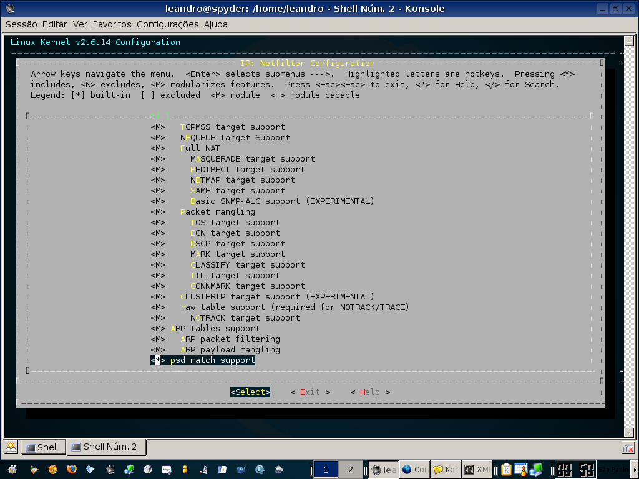Click the last launcher icon before the pager
This screenshot has height=479, width=639.
tap(279, 470)
